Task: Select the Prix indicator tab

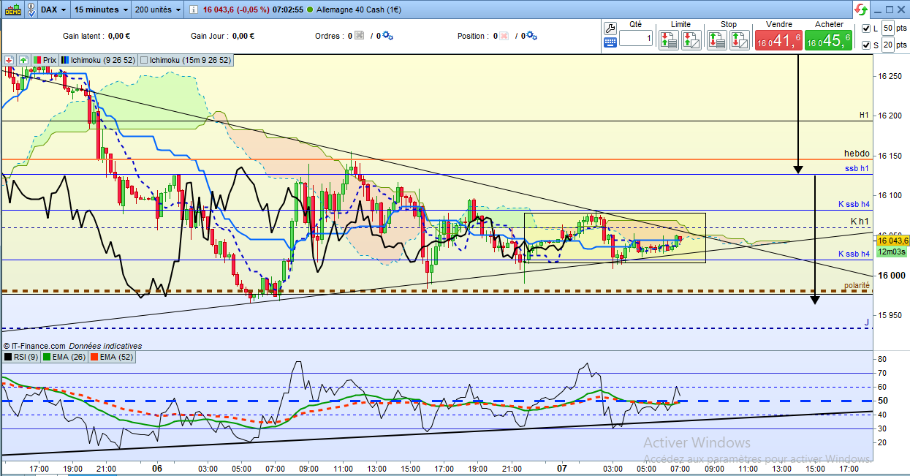Action: pyautogui.click(x=45, y=60)
